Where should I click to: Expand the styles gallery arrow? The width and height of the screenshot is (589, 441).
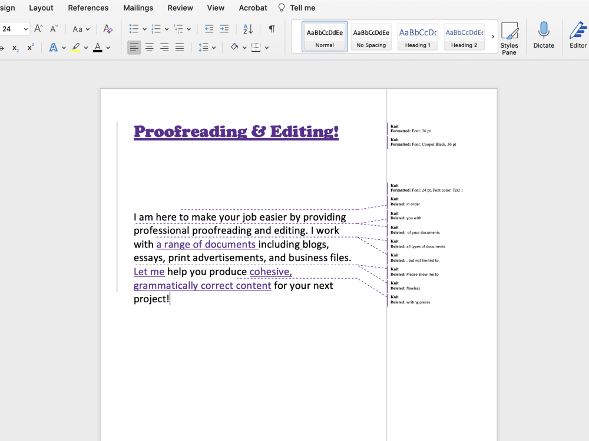(x=493, y=36)
